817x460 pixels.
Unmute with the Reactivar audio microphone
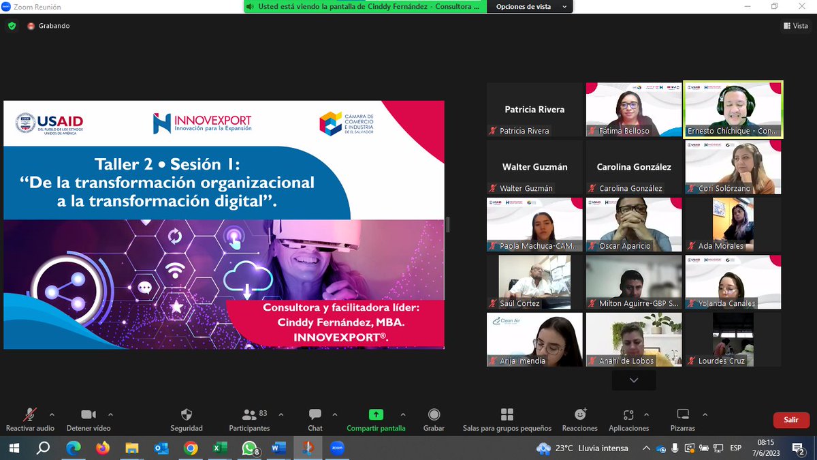(x=30, y=420)
